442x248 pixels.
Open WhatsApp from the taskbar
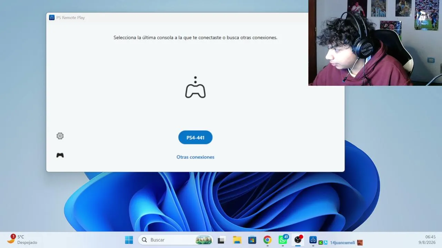(283, 240)
